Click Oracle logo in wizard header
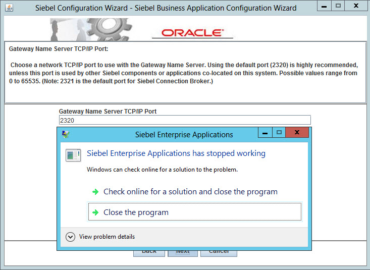 (x=192, y=33)
